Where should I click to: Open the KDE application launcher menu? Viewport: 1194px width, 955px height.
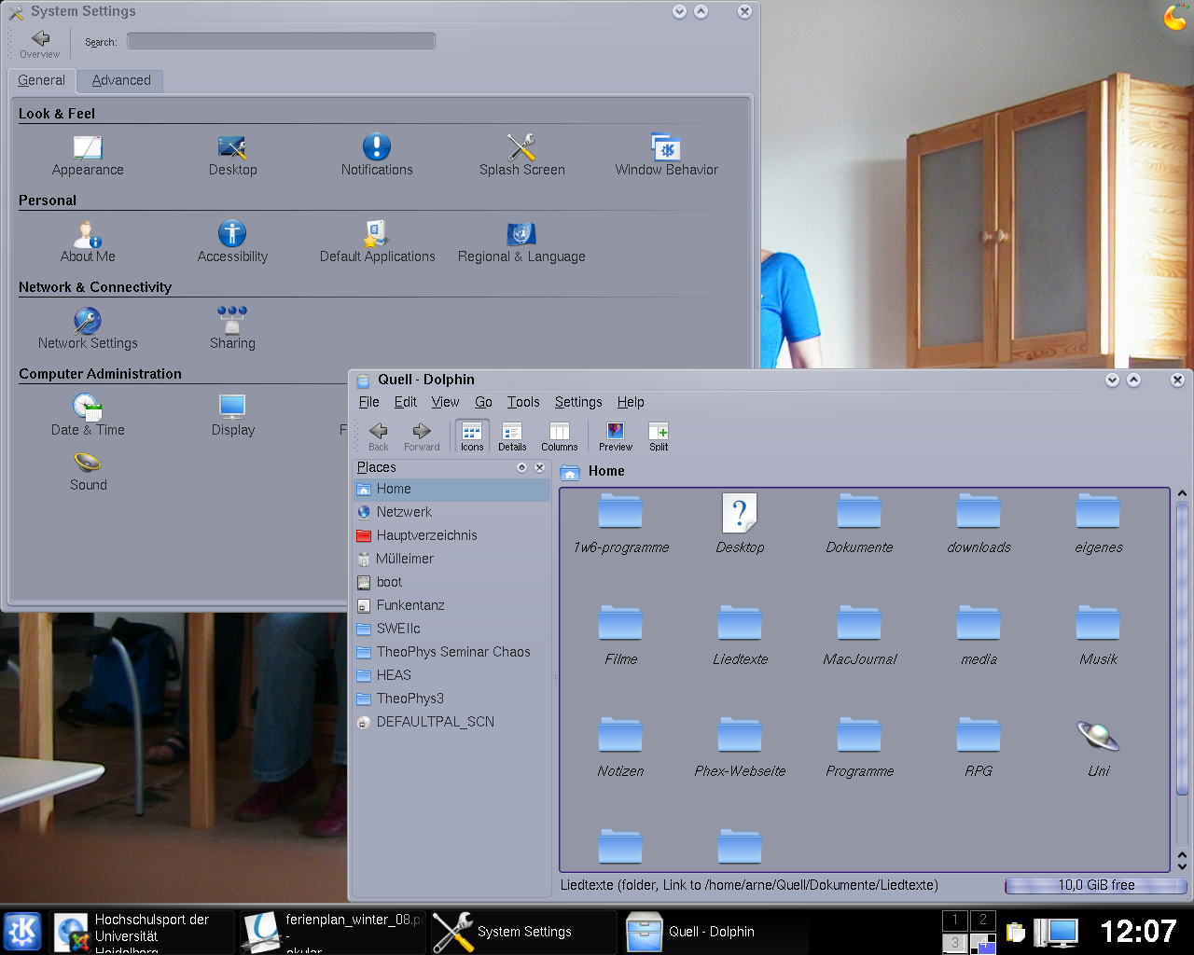pos(22,931)
